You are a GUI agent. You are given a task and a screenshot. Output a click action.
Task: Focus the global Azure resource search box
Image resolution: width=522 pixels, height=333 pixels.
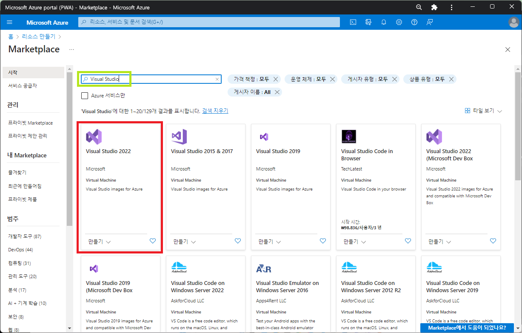pos(209,22)
